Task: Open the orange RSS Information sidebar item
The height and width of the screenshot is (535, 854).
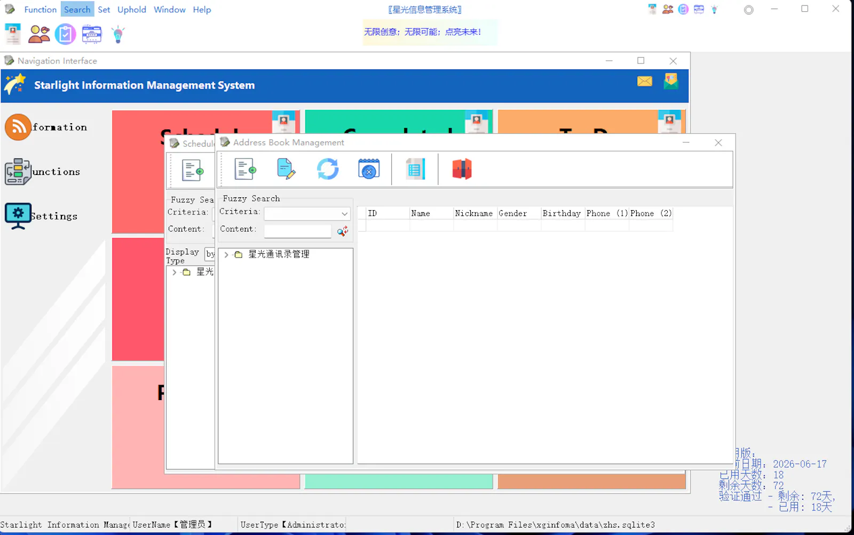Action: [18, 127]
